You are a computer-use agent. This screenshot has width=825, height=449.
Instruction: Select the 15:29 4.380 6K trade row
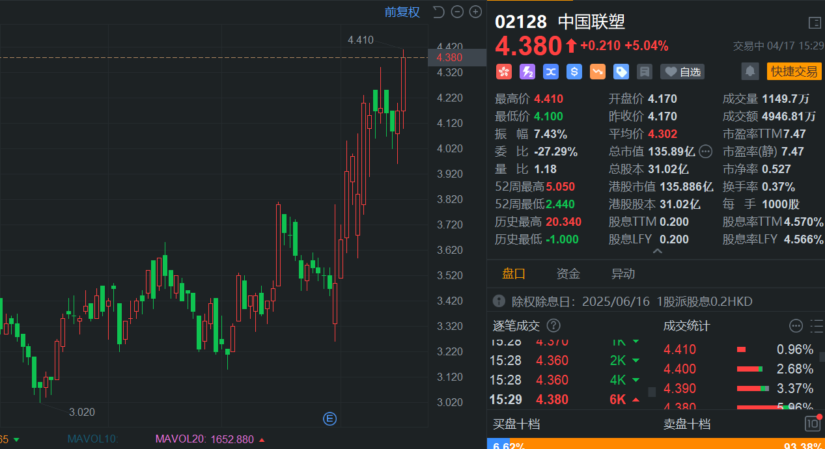tap(565, 400)
